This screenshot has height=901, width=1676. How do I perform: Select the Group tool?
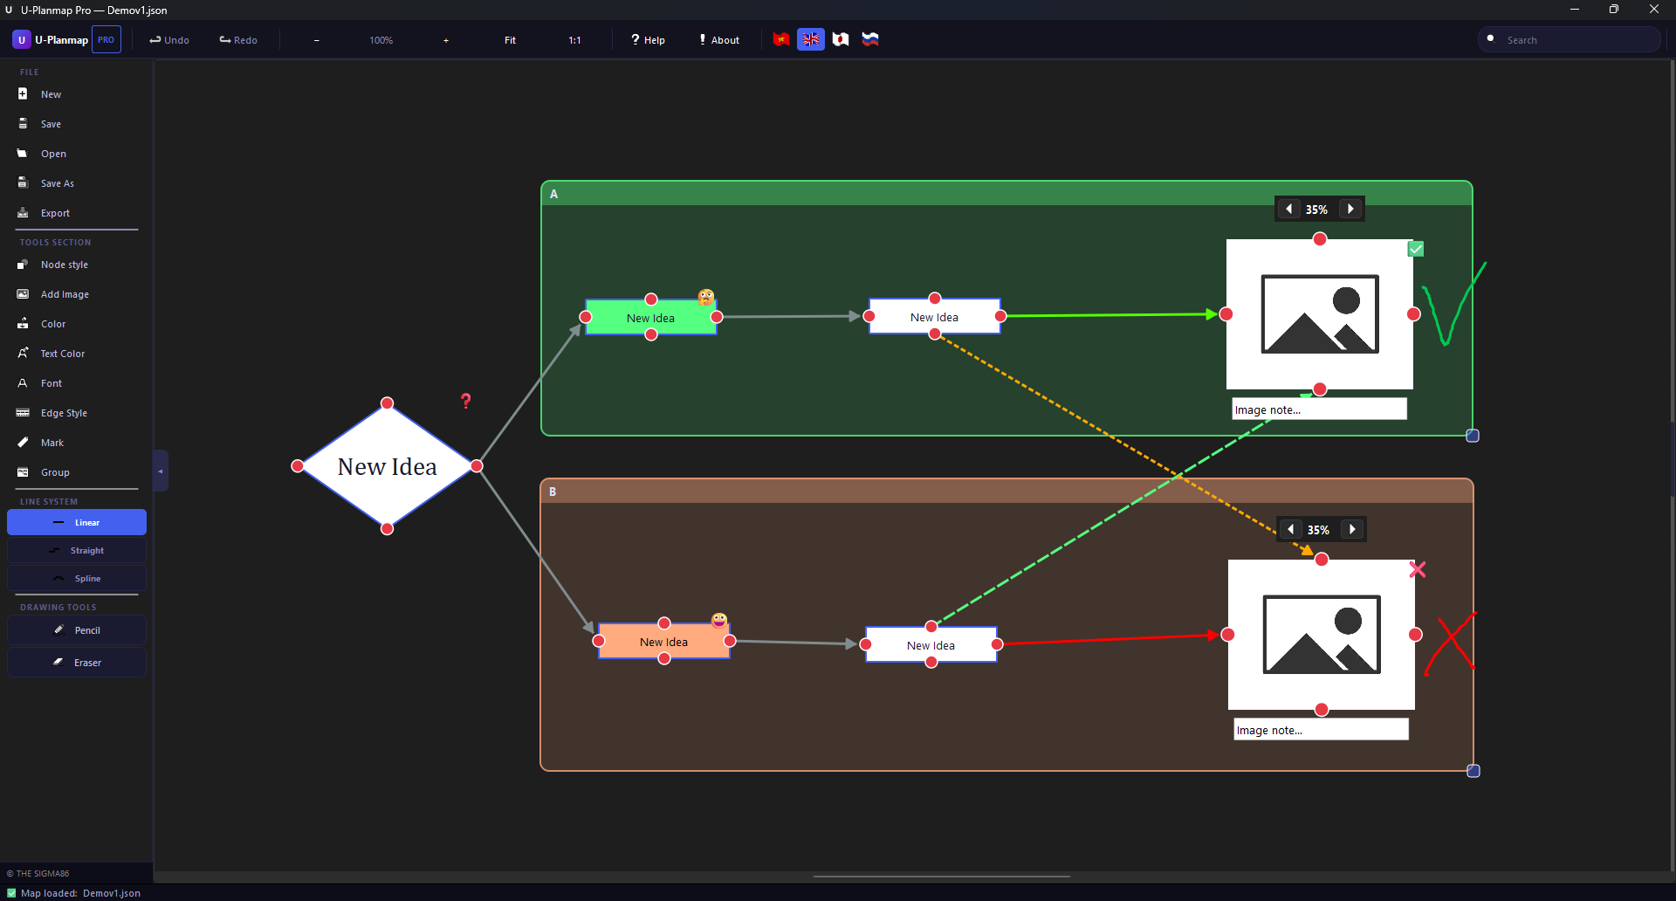click(x=77, y=472)
